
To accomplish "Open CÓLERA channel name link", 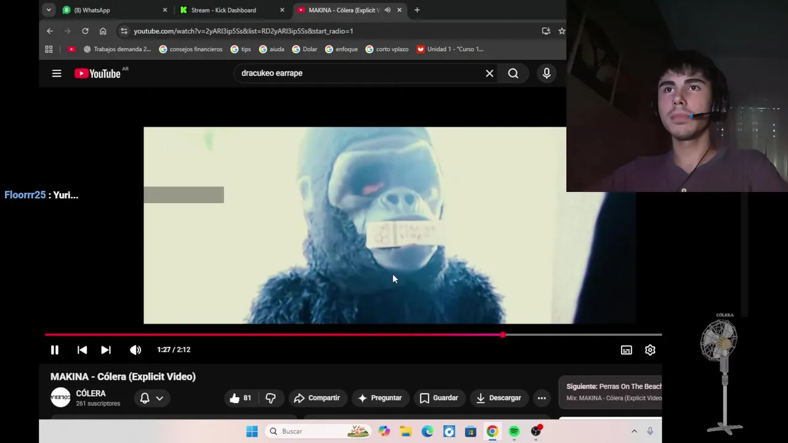I will (91, 393).
